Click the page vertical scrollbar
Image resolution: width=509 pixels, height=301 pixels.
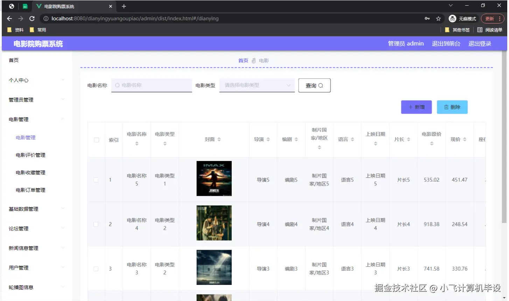tap(504, 137)
